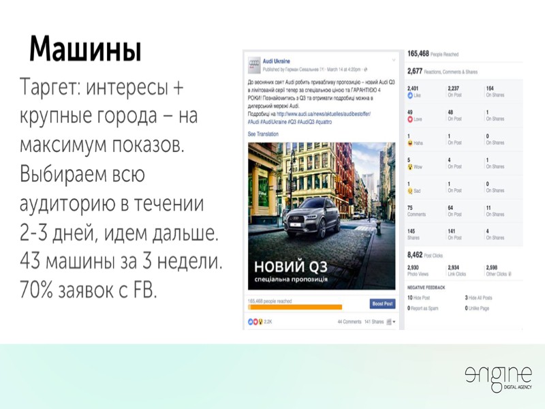Click the Like reaction icon in stats
545x409 pixels.
[410, 95]
